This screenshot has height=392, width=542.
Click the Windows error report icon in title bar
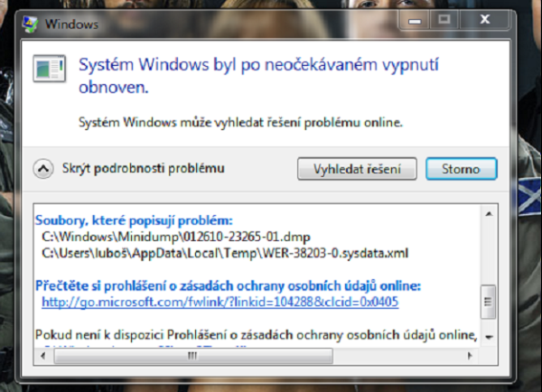tap(30, 23)
